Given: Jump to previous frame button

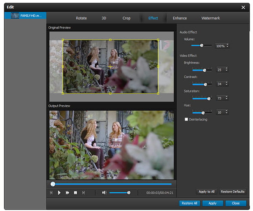Looking at the screenshot, I should point(51,192).
